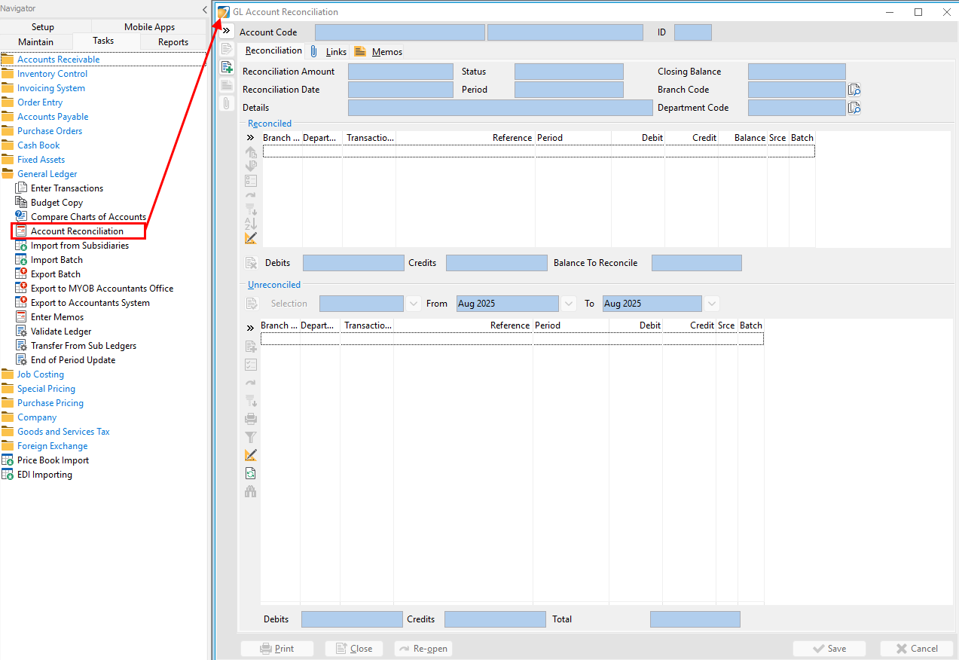Viewport: 959px width, 660px height.
Task: Click the move-down icon in Reconciled grid
Action: (251, 166)
